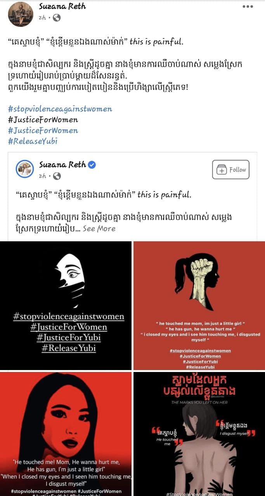
Task: Click the plus icon inside Follow button
Action: coord(222,170)
